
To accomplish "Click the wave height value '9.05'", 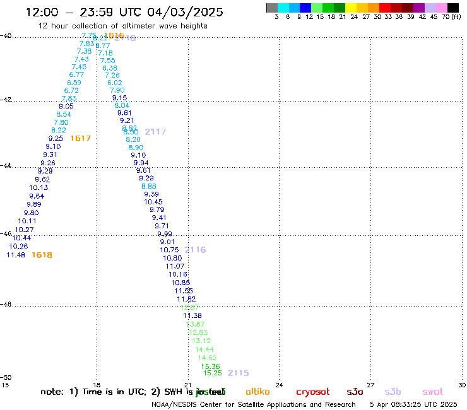I will pyautogui.click(x=66, y=107).
